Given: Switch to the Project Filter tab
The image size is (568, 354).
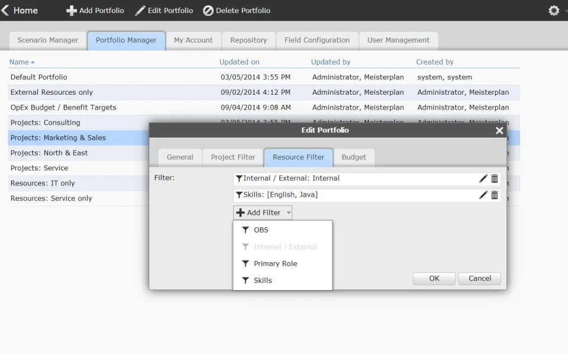Looking at the screenshot, I should point(233,157).
